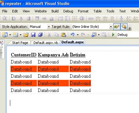139x113 pixels.
Task: Open the Debug configuration combo box
Action: (128, 35)
